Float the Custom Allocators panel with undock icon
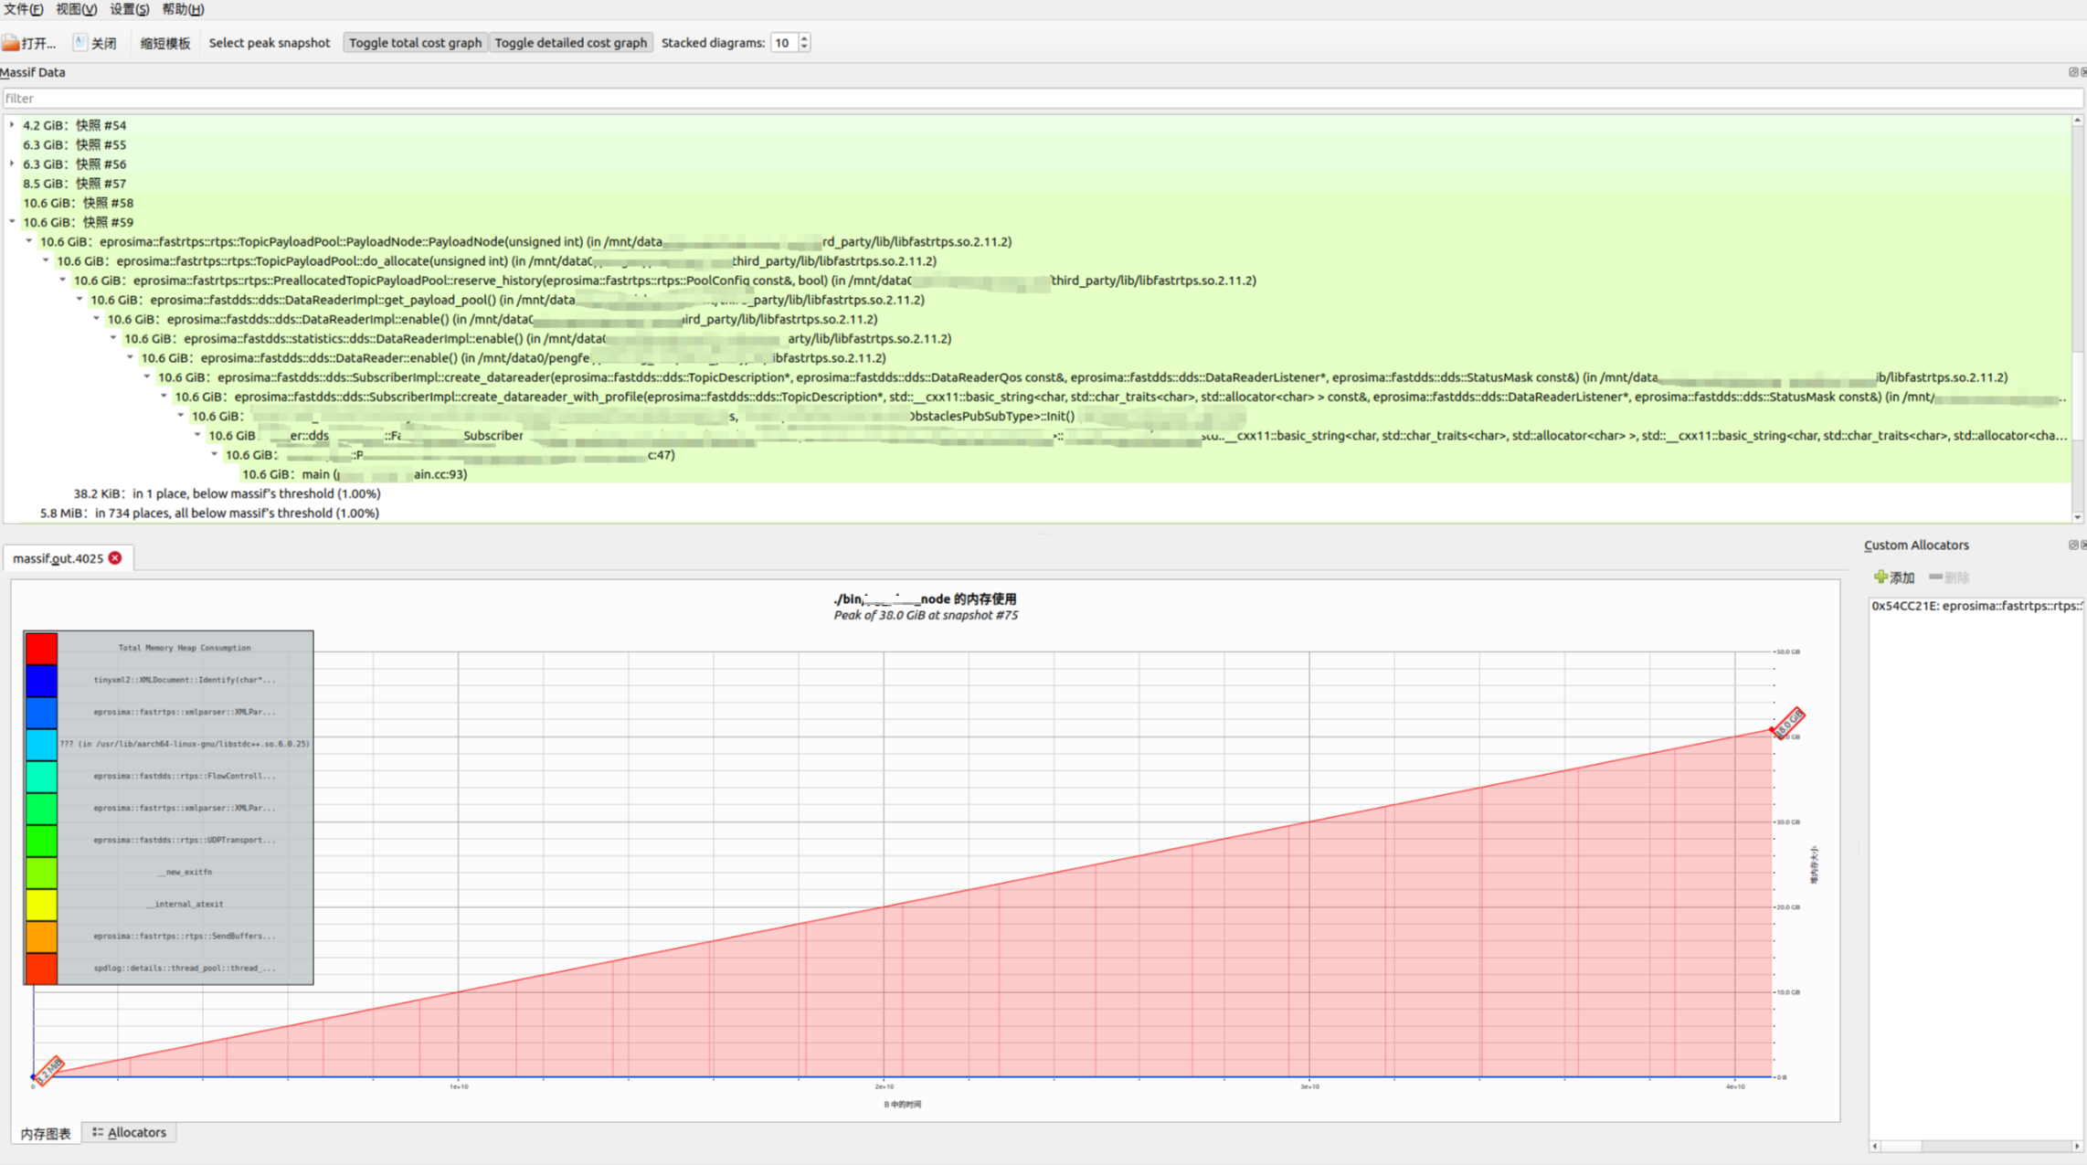 (2072, 545)
